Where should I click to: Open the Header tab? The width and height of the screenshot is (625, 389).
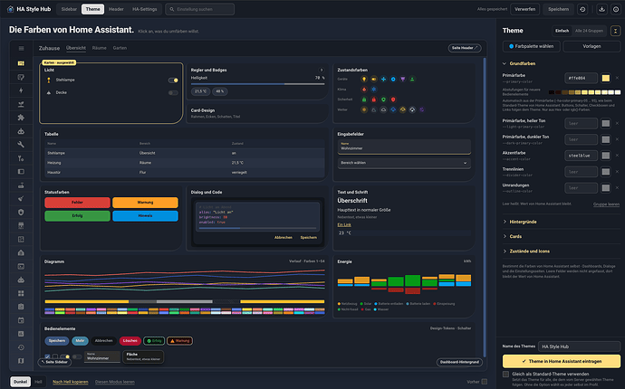click(x=116, y=9)
